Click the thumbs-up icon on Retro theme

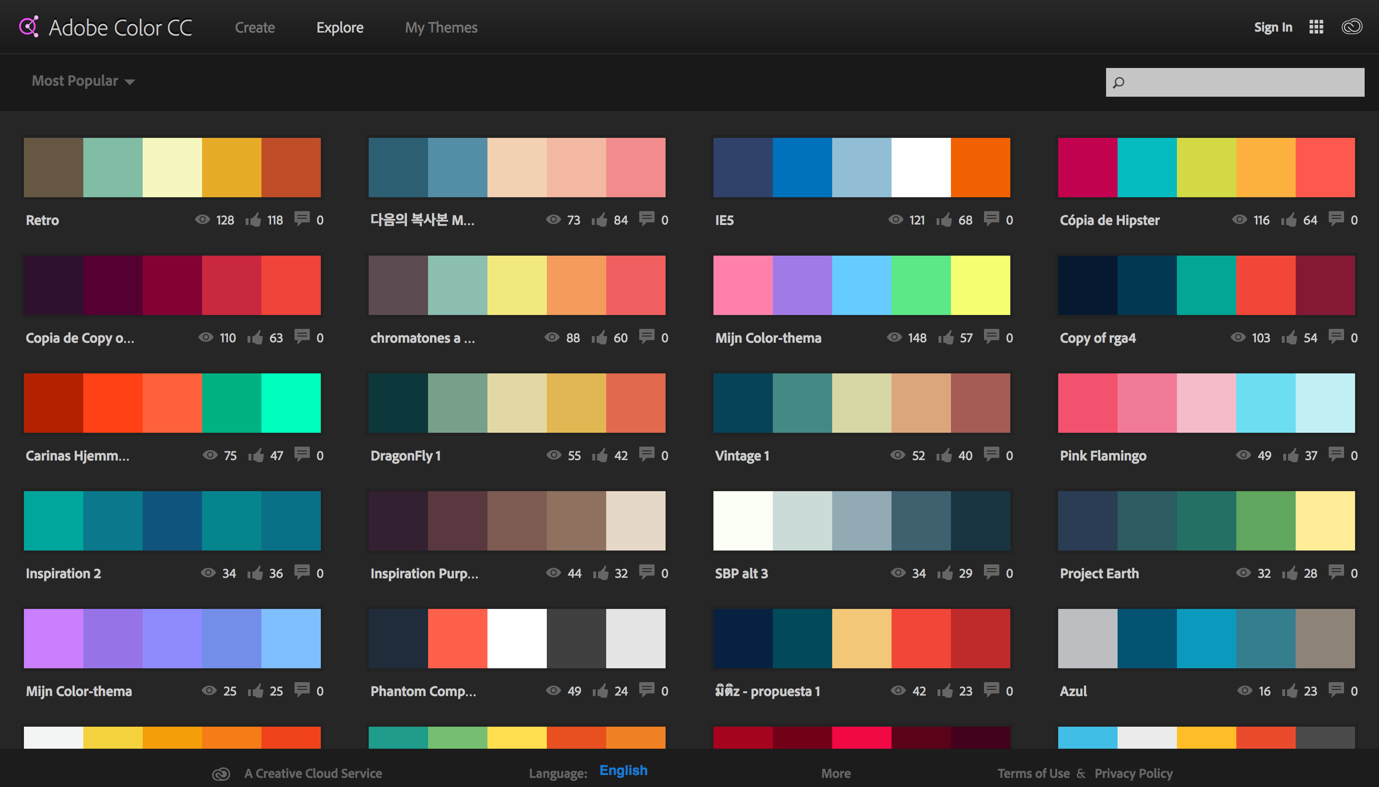(253, 219)
